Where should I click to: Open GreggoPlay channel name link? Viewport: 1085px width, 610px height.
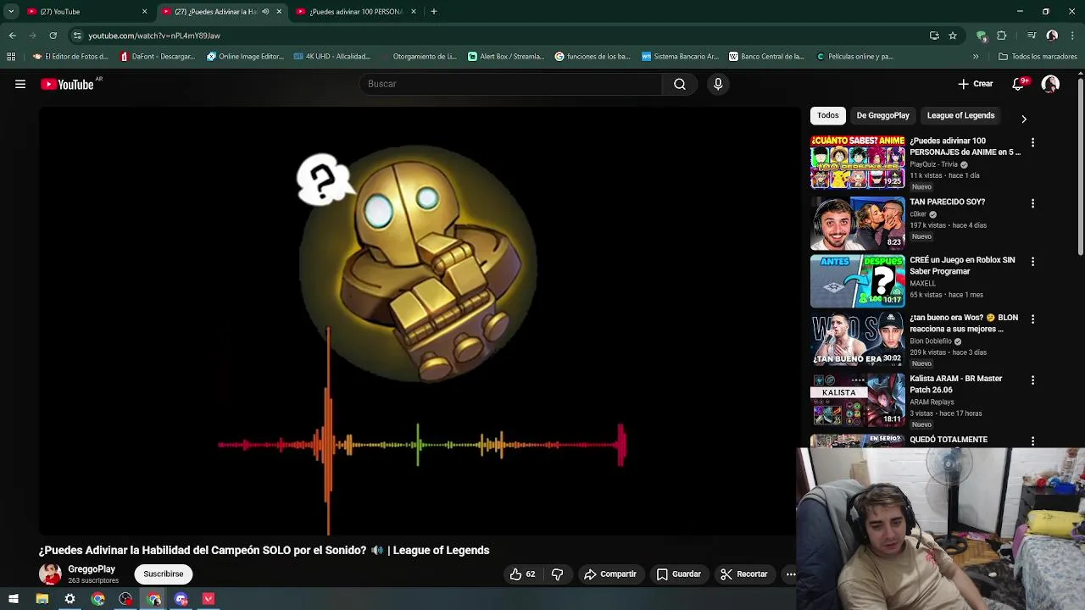92,569
